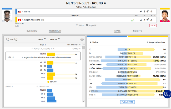Screen dimensions: 171x109
Task: Click the Full Stats button
Action: [x=128, y=102]
